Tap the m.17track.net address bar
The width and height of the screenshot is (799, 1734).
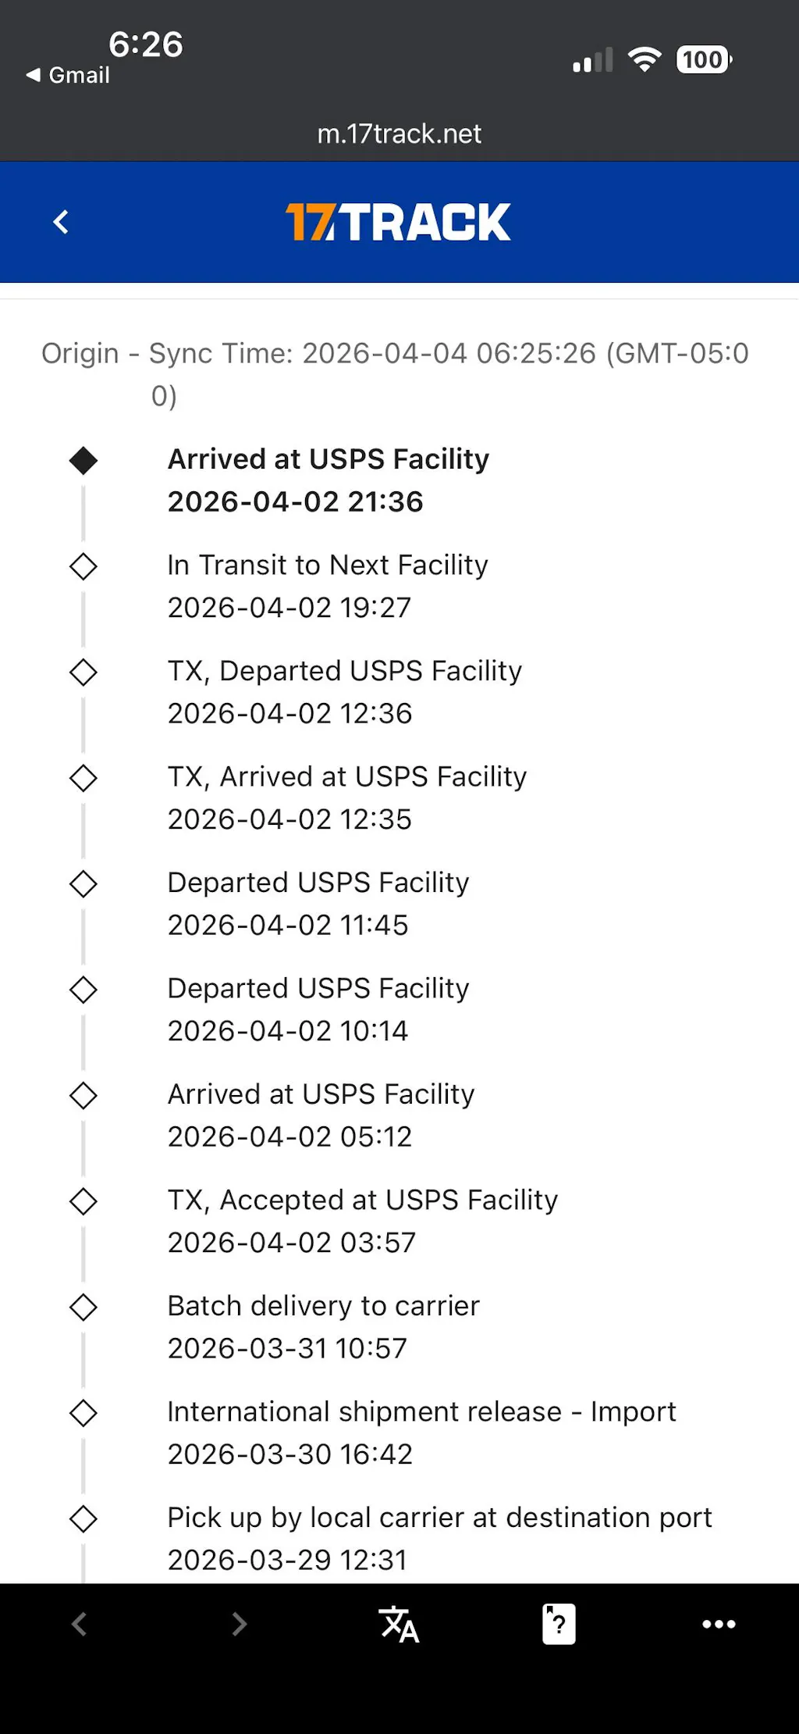399,134
